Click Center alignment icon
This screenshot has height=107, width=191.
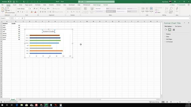coord(43,12)
